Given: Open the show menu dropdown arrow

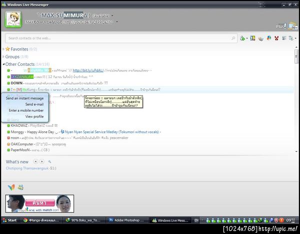Looking at the screenshot, I should (x=295, y=38).
